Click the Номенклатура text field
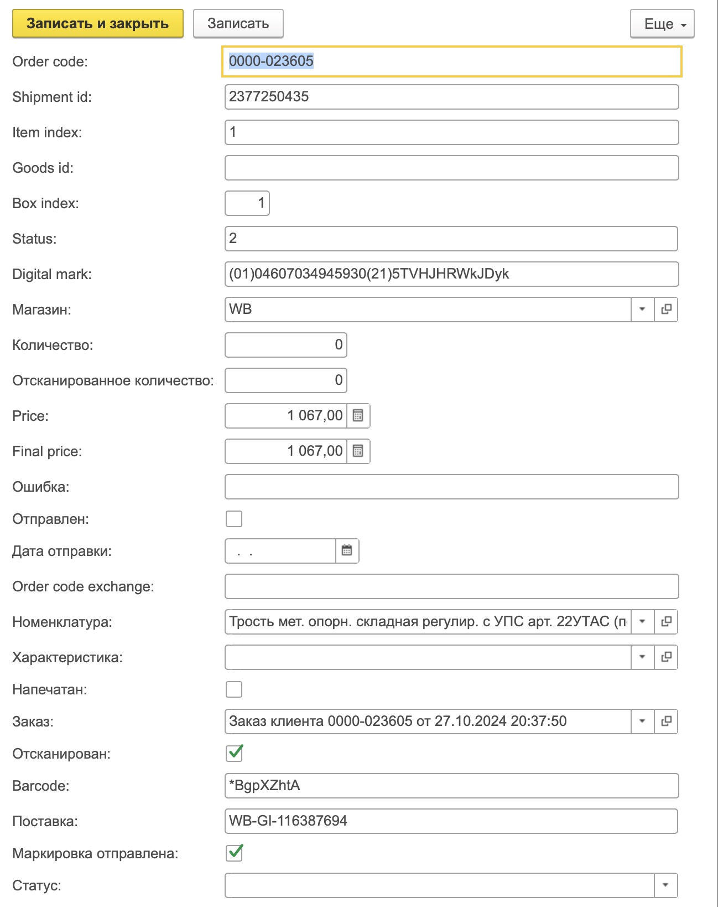This screenshot has width=718, height=907. coord(428,622)
